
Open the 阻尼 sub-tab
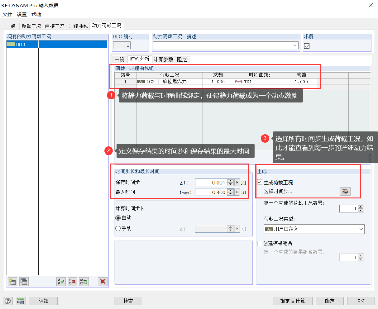182,59
